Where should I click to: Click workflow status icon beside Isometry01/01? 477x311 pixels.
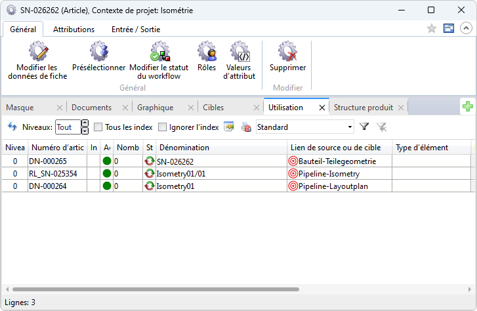click(x=150, y=173)
